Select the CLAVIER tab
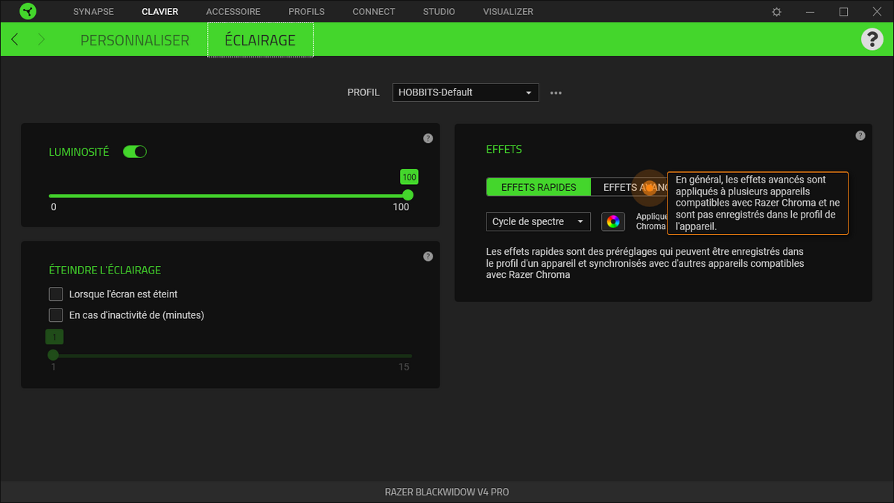This screenshot has height=503, width=894. pyautogui.click(x=160, y=12)
